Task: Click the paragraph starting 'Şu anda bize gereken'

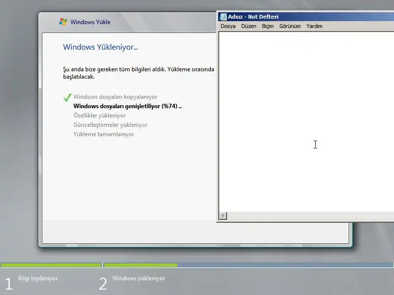Action: 138,73
